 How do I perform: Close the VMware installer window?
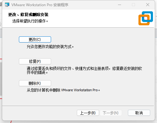pyautogui.click(x=148, y=5)
